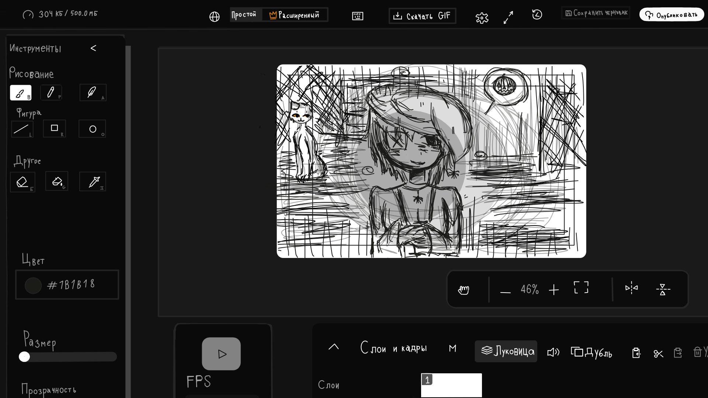Flip canvas horizontally
708x398 pixels.
(x=631, y=288)
